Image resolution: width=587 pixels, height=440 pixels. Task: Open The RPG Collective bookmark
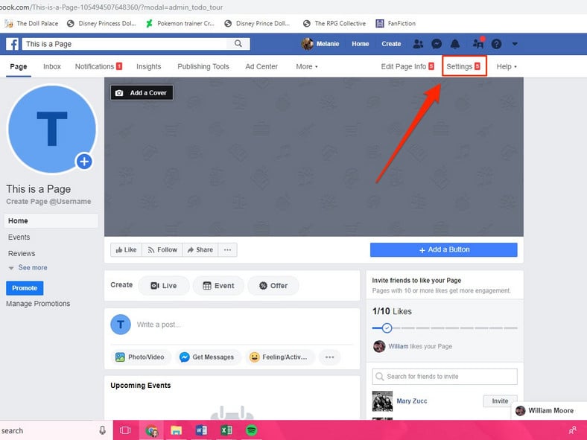pos(334,23)
